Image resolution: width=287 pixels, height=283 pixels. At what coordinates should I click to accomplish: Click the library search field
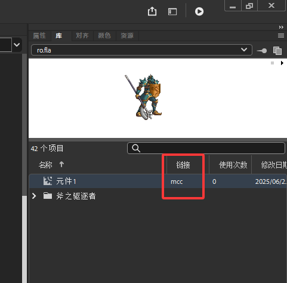click(x=206, y=148)
